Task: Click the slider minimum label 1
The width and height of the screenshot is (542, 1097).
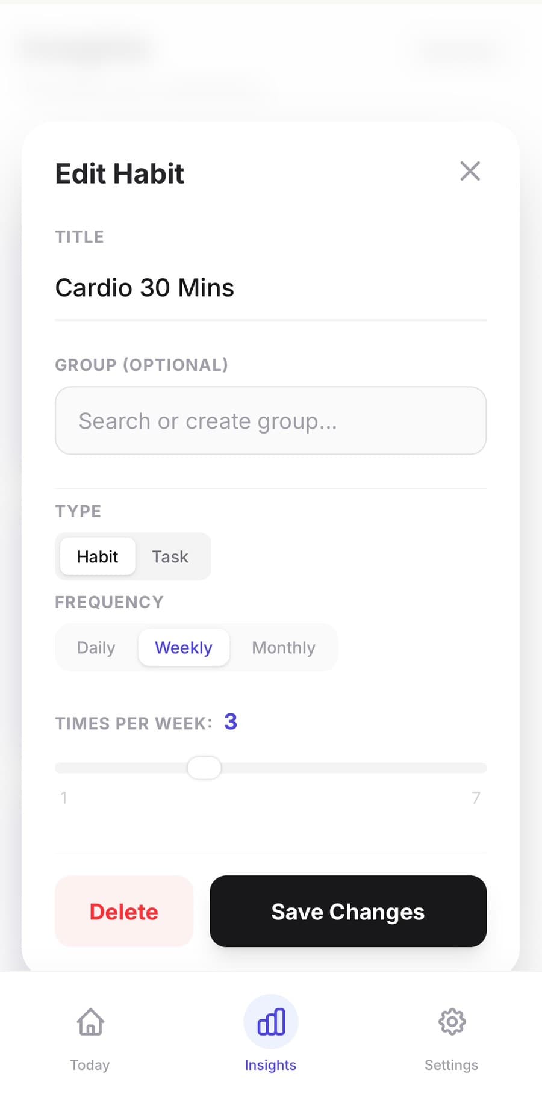Action: (64, 798)
